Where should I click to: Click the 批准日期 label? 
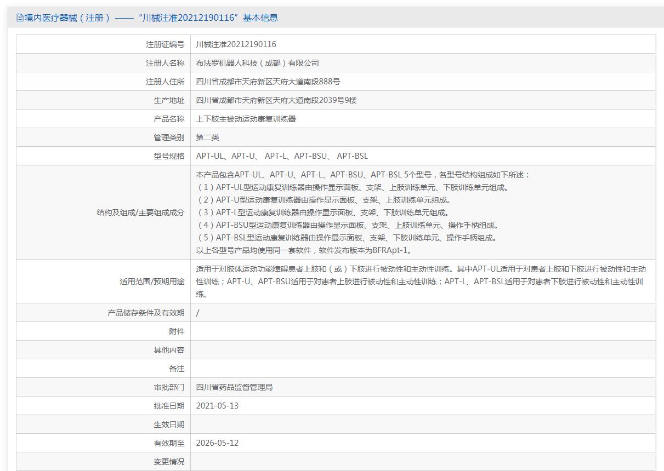coord(169,406)
